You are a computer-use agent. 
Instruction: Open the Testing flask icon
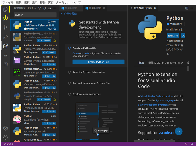5,55
